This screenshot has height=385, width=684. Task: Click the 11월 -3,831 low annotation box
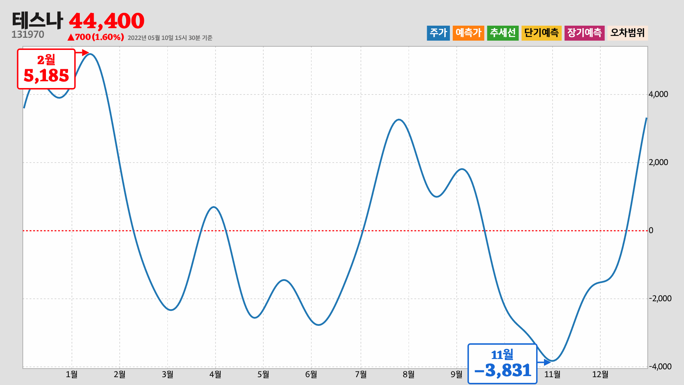pyautogui.click(x=502, y=364)
